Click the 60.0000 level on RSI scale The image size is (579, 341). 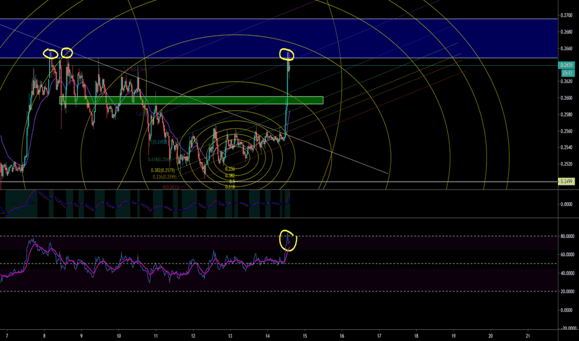pos(567,255)
